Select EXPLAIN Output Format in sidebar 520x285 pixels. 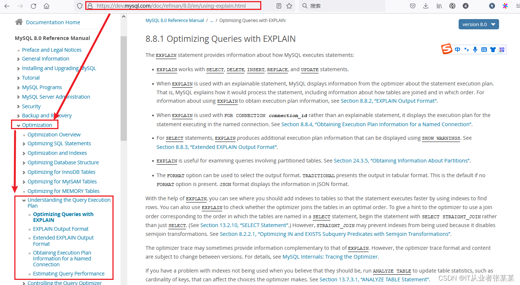61,229
